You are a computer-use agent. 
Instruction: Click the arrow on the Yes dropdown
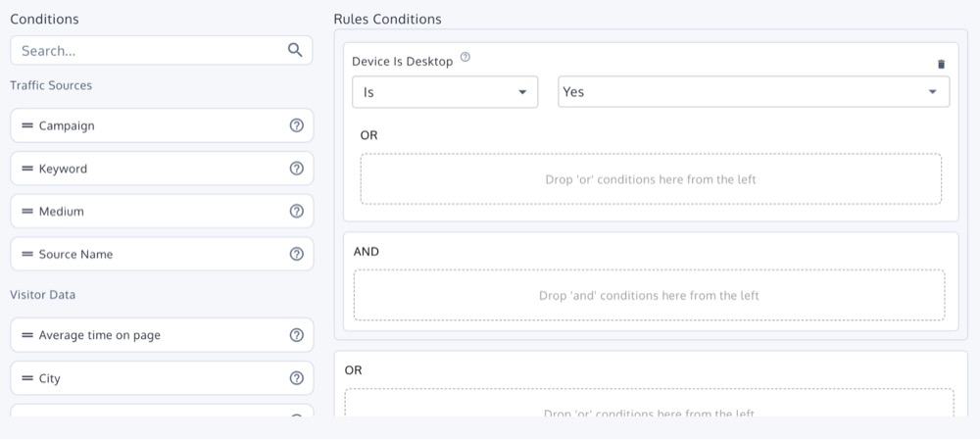coord(932,92)
